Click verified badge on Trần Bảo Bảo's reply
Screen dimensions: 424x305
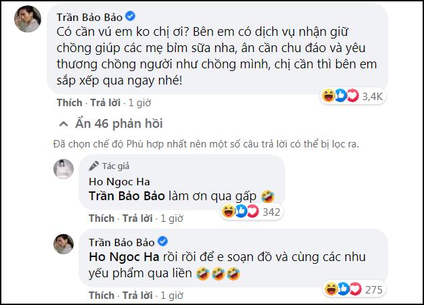coord(163,242)
